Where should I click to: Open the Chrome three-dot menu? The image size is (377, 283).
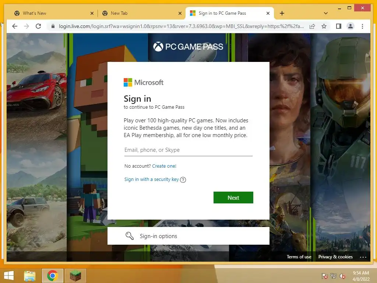362,26
